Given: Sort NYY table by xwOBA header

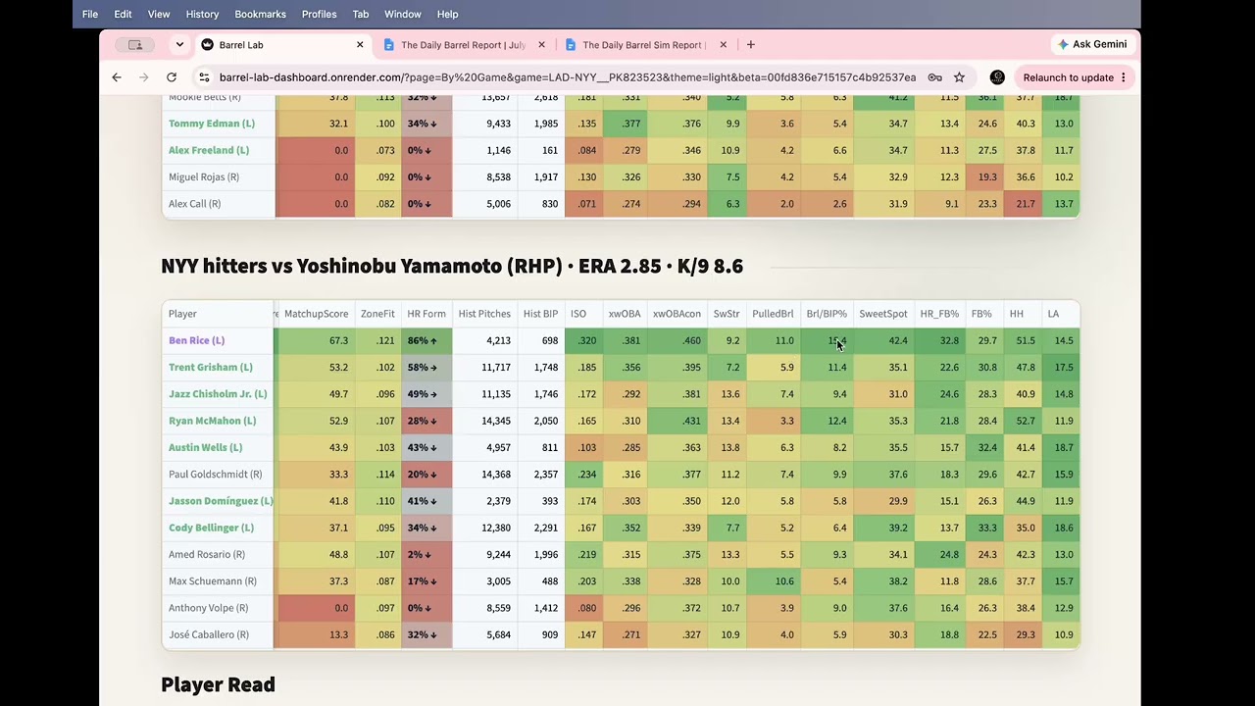Looking at the screenshot, I should click(x=625, y=314).
